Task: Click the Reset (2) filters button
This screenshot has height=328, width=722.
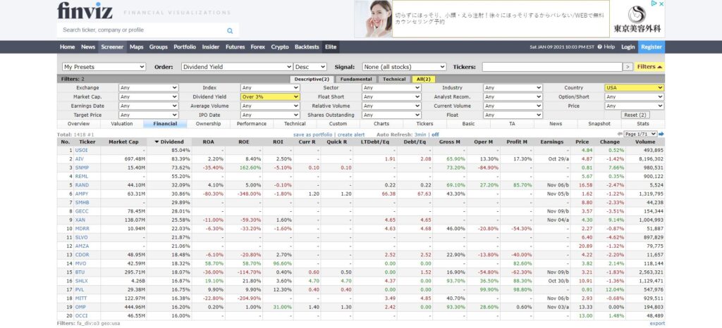Action: point(635,115)
